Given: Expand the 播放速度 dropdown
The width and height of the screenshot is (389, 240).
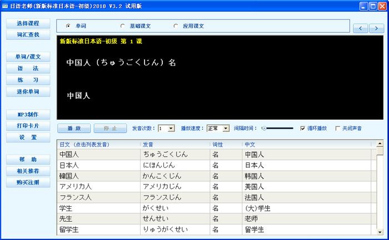Looking at the screenshot, I should tap(226, 128).
